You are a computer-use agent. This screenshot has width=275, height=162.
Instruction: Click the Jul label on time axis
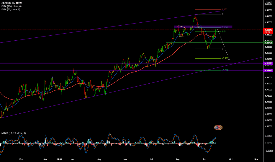coord(151,159)
